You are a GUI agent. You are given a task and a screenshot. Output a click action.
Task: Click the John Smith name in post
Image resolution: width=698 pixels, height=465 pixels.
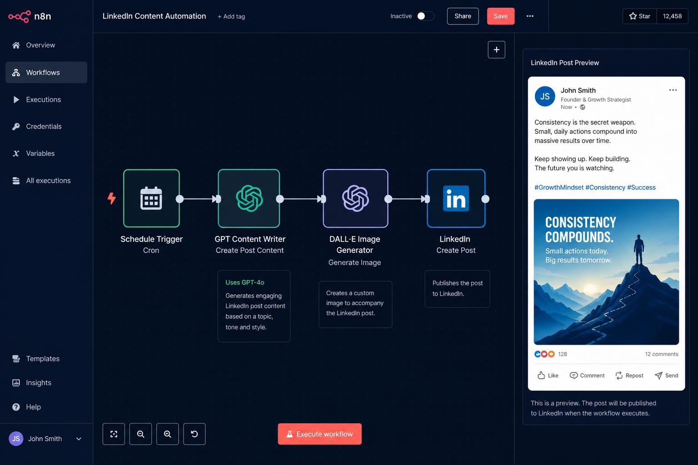tap(578, 90)
